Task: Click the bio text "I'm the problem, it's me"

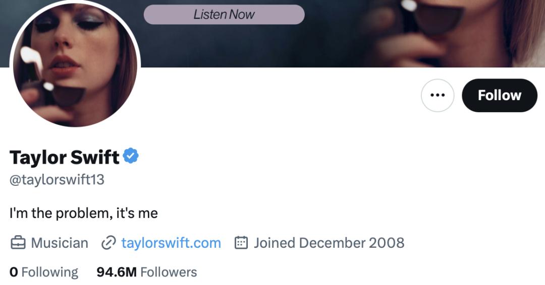Action: point(84,213)
